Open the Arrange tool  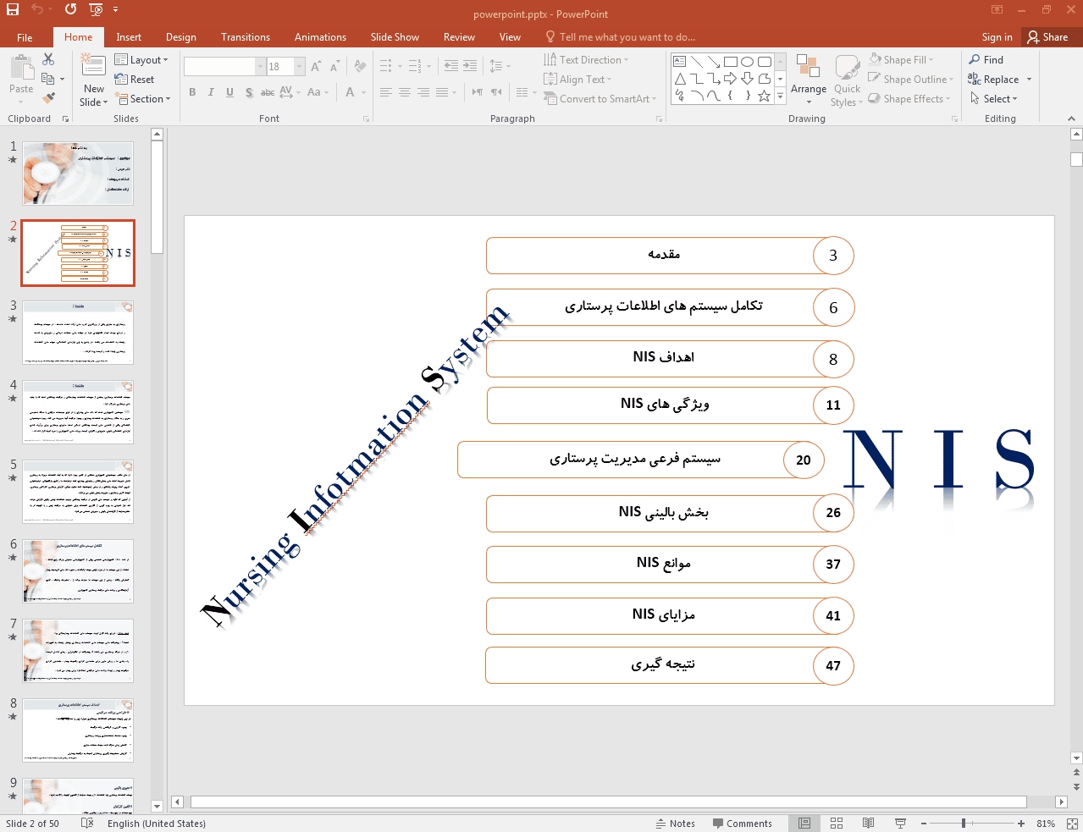click(x=808, y=74)
